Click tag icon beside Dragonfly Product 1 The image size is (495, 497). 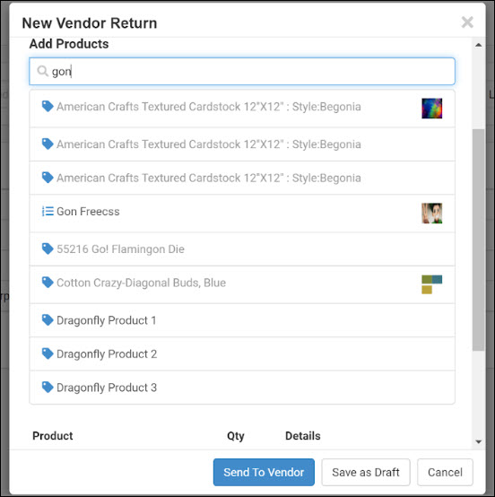tap(48, 319)
